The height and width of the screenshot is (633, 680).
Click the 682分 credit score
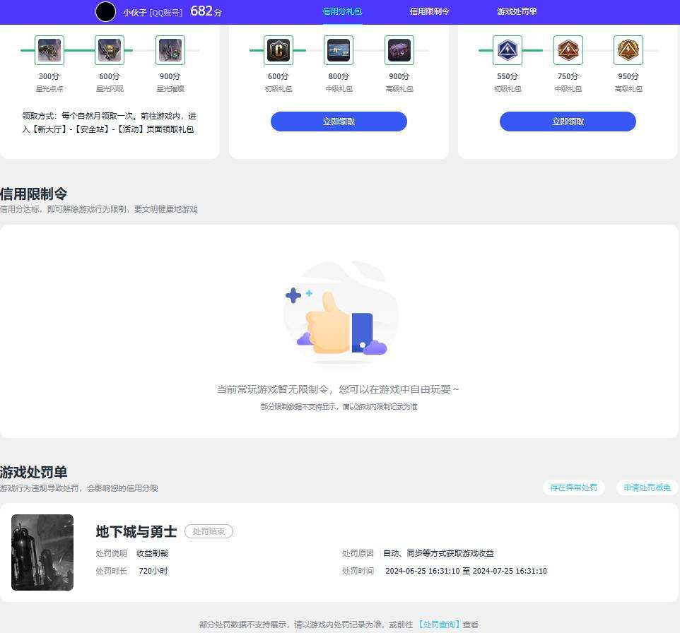coord(206,11)
